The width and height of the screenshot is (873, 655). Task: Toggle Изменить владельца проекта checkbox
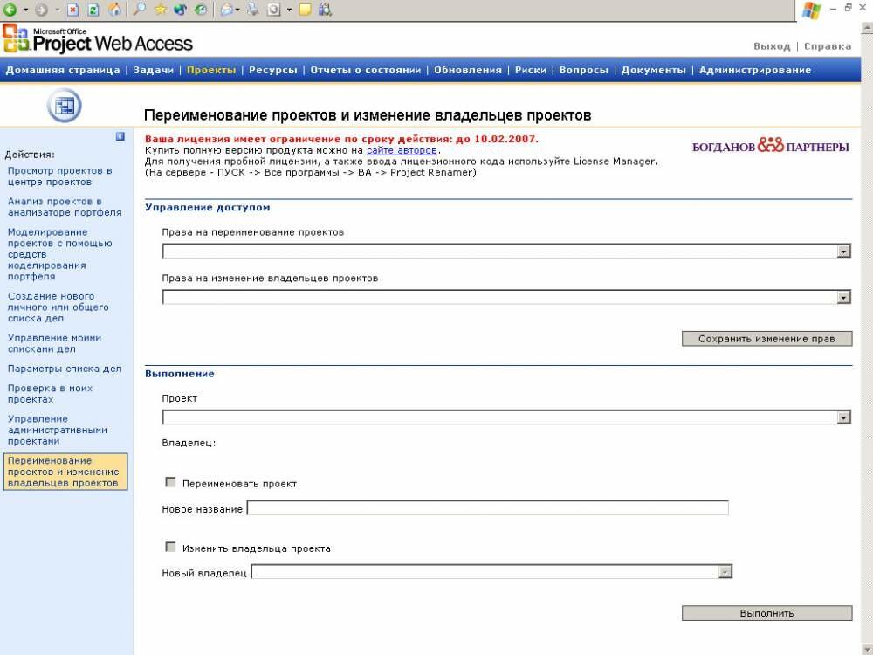170,547
